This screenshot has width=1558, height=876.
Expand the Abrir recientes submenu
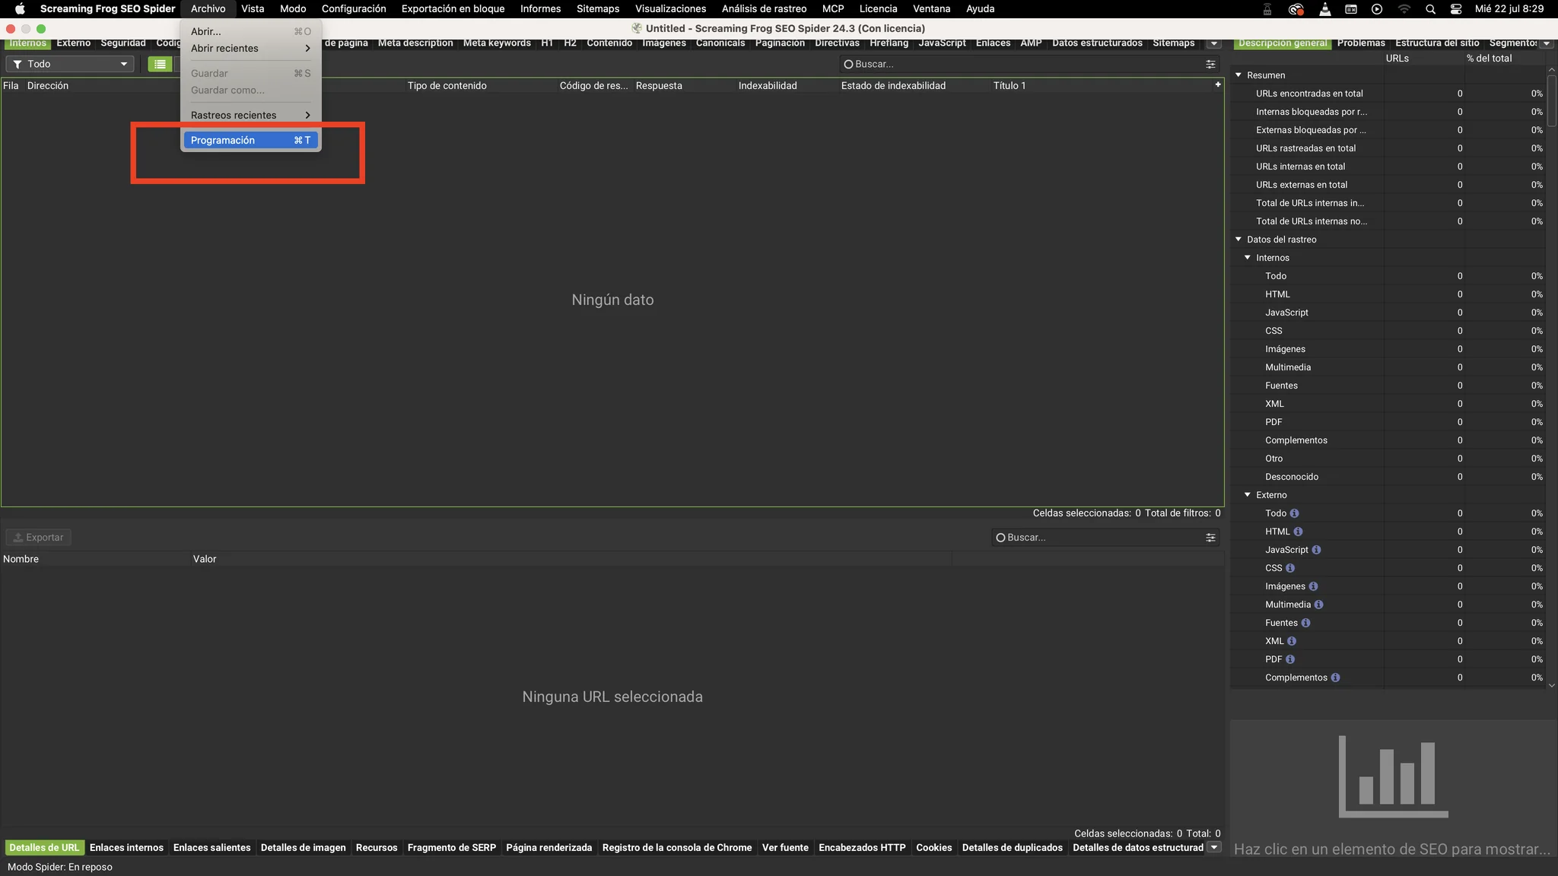pyautogui.click(x=250, y=48)
